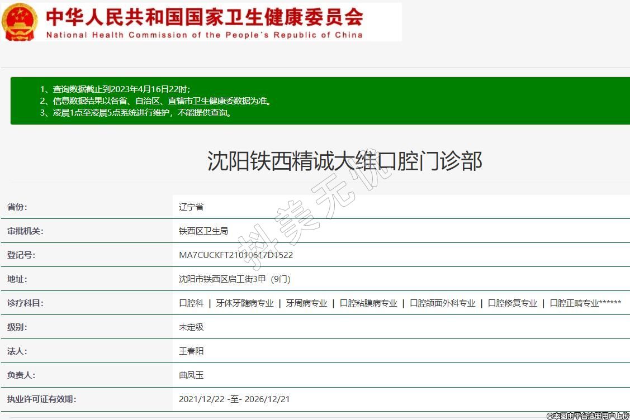The width and height of the screenshot is (630, 420).
Task: Click 牙周病专业 in the department list
Action: (306, 303)
